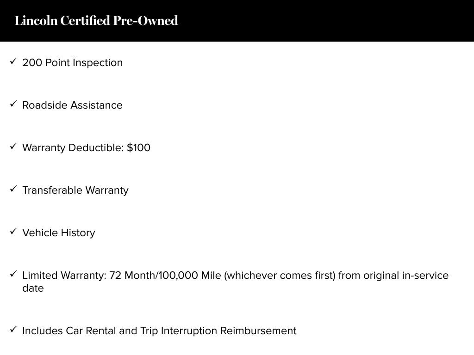
Task: Select the checkmark next to Vehicle History
Action: [x=13, y=231]
